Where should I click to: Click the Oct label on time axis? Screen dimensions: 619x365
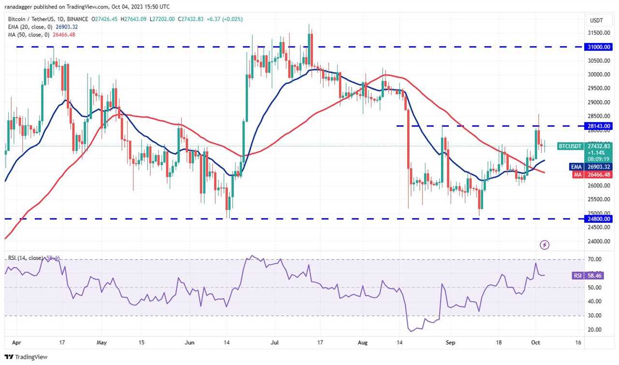pos(536,342)
